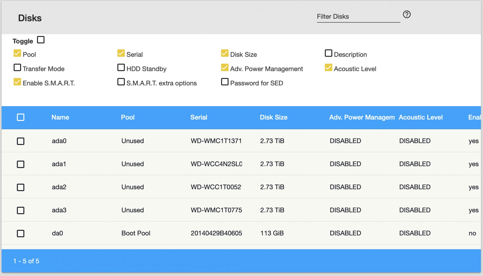Uncheck the Pool column checkbox
This screenshot has height=276, width=483.
(17, 53)
